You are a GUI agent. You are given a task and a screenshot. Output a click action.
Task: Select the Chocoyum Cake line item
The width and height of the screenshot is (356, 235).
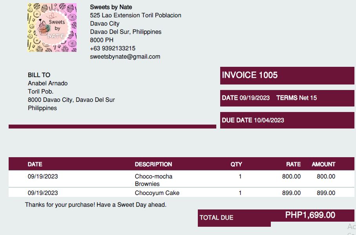157,193
